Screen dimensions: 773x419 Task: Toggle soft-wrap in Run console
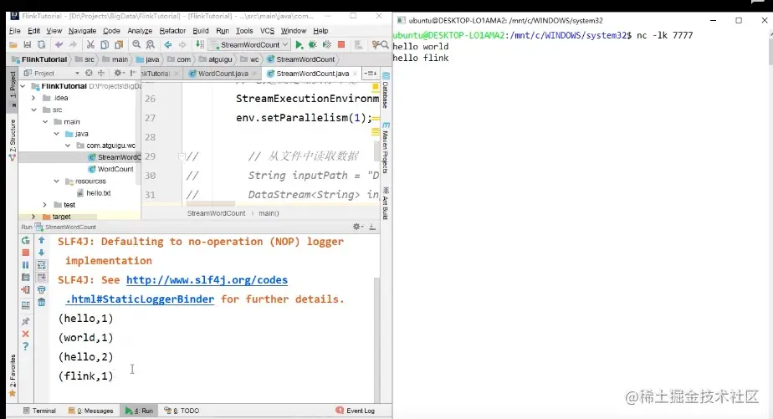[x=42, y=265]
